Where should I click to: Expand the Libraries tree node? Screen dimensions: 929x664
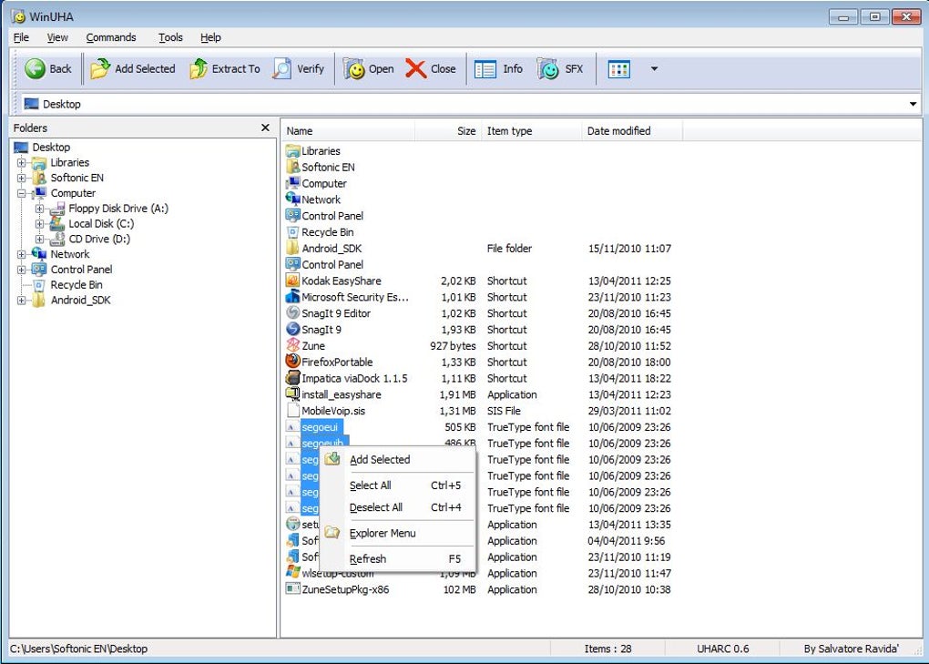tap(21, 162)
